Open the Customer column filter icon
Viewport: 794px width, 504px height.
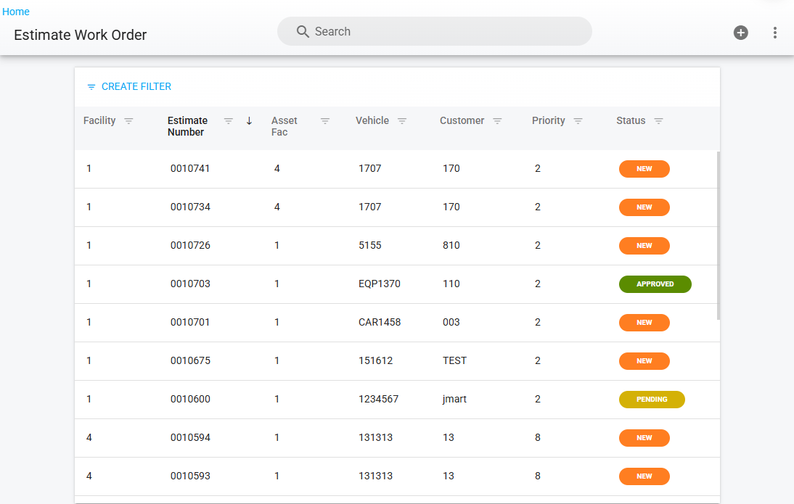[497, 121]
